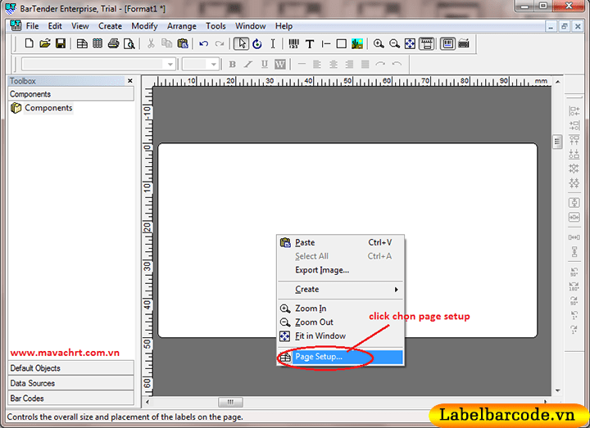Screen dimensions: 590x428
Task: Click the horizontal scrollbar thumb
Action: coord(230,402)
